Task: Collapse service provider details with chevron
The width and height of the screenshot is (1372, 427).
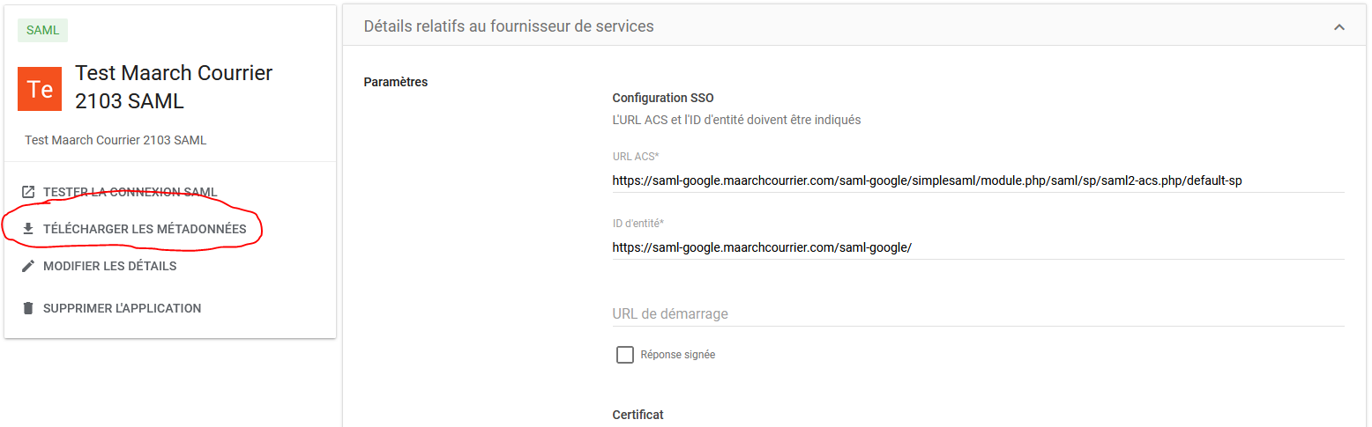Action: pyautogui.click(x=1339, y=27)
